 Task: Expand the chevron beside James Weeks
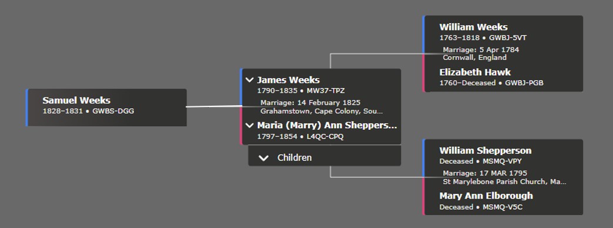[x=249, y=80]
